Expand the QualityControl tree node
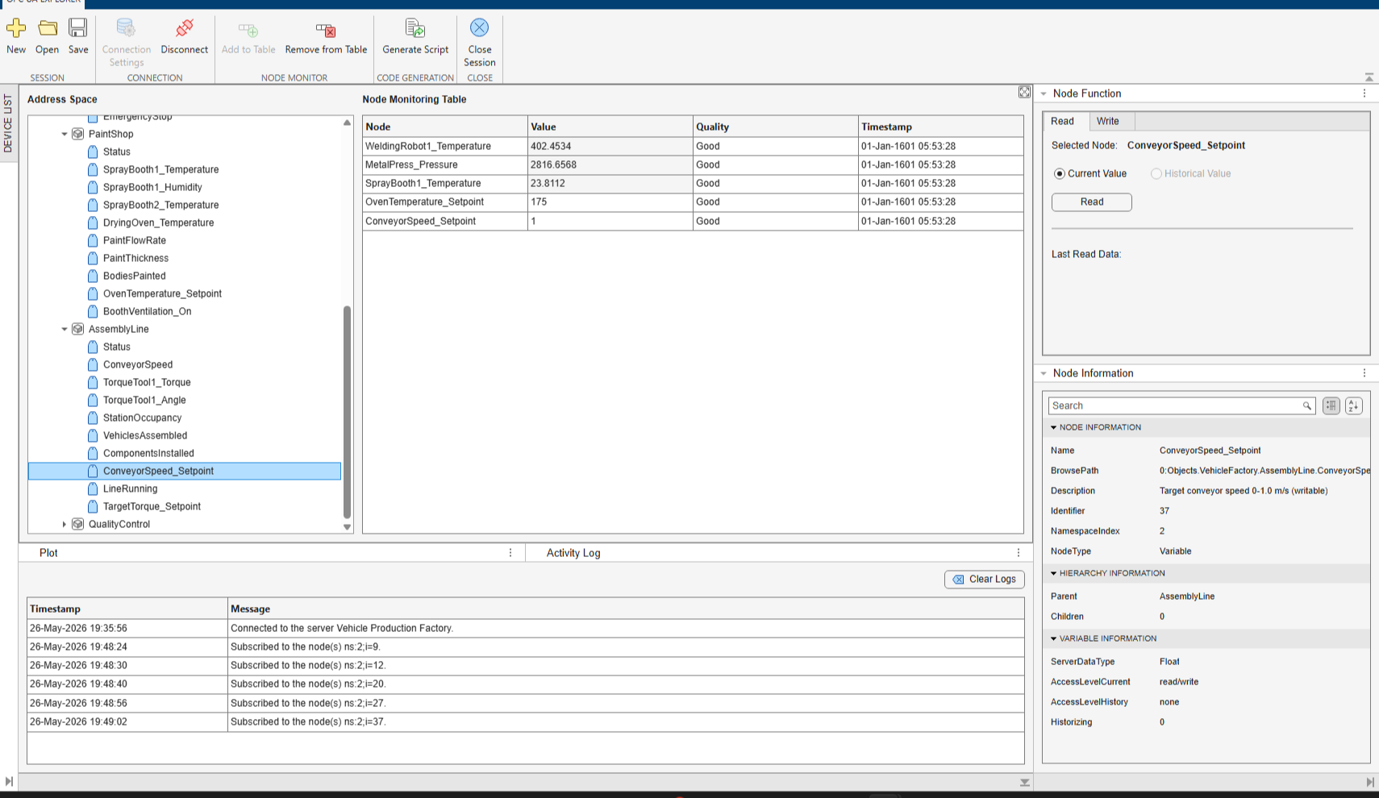1379x798 pixels. coord(65,524)
